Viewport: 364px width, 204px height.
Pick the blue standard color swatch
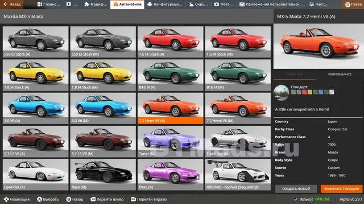(x=321, y=92)
